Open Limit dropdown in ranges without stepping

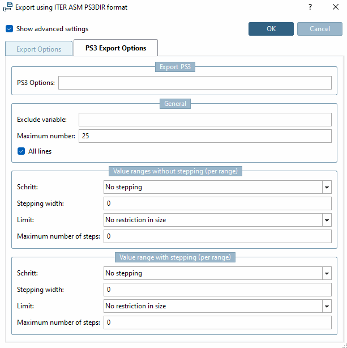(x=327, y=220)
